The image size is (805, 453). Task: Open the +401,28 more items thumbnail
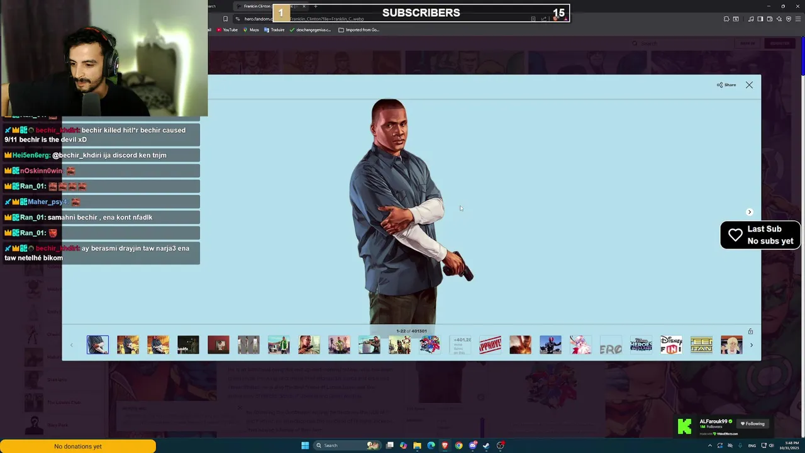[x=460, y=345]
